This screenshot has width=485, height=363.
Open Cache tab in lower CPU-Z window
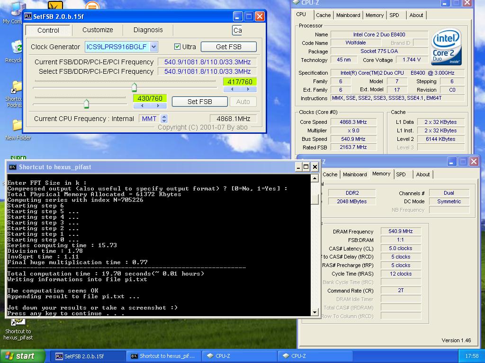pyautogui.click(x=330, y=174)
